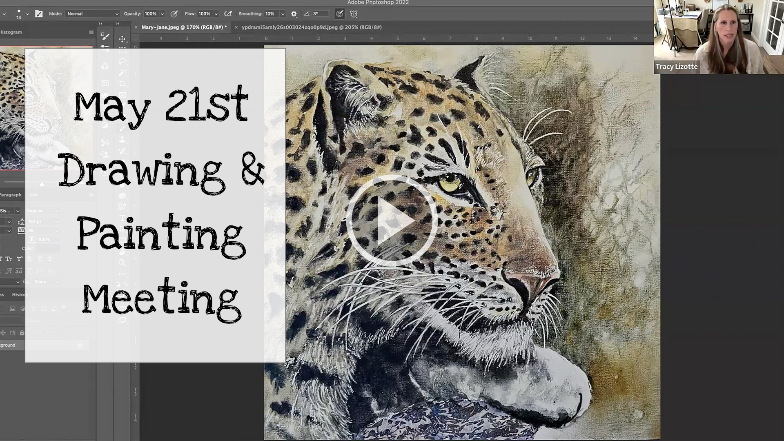Screen dimensions: 784x441
Task: Select the Frame tool
Action: (122, 95)
